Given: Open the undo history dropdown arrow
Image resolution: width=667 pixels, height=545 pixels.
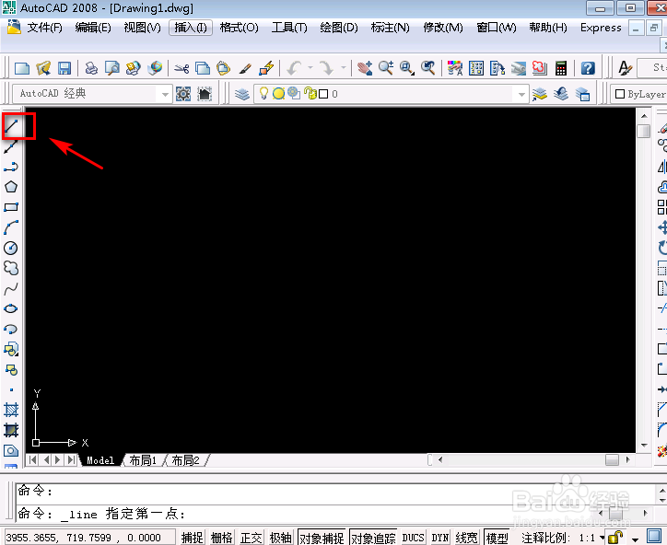Looking at the screenshot, I should [x=310, y=67].
